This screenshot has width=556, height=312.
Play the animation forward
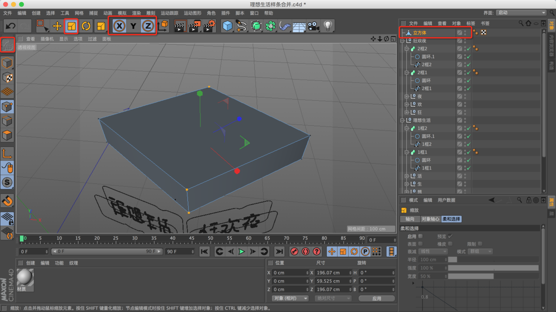click(x=241, y=252)
